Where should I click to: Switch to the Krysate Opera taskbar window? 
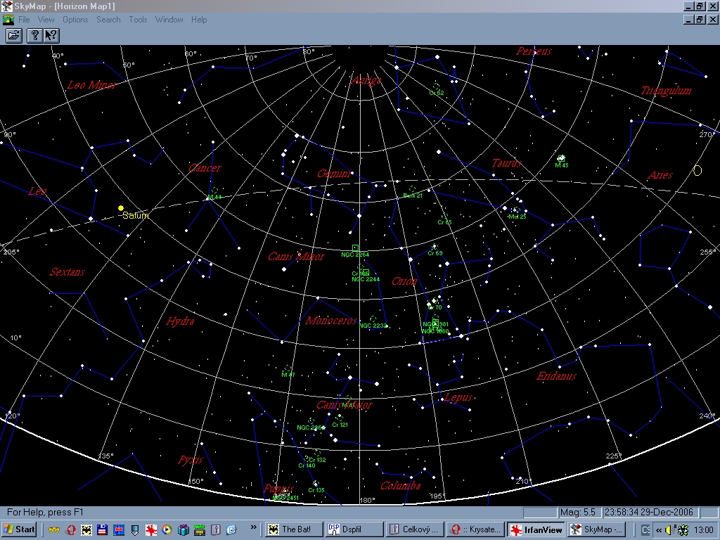coord(476,530)
